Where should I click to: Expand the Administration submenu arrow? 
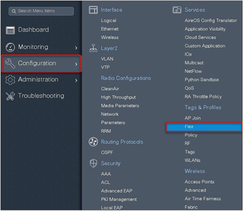[x=76, y=80]
